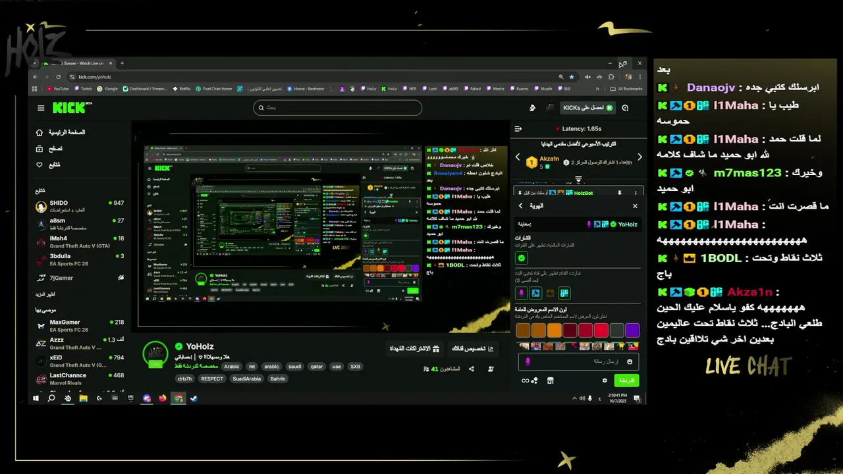Viewport: 843px width, 474px height.
Task: Open the SHIDO channel in the sidebar
Action: coord(79,206)
